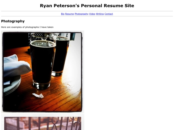
Task: Open the Bio link
Action: [x=63, y=14]
